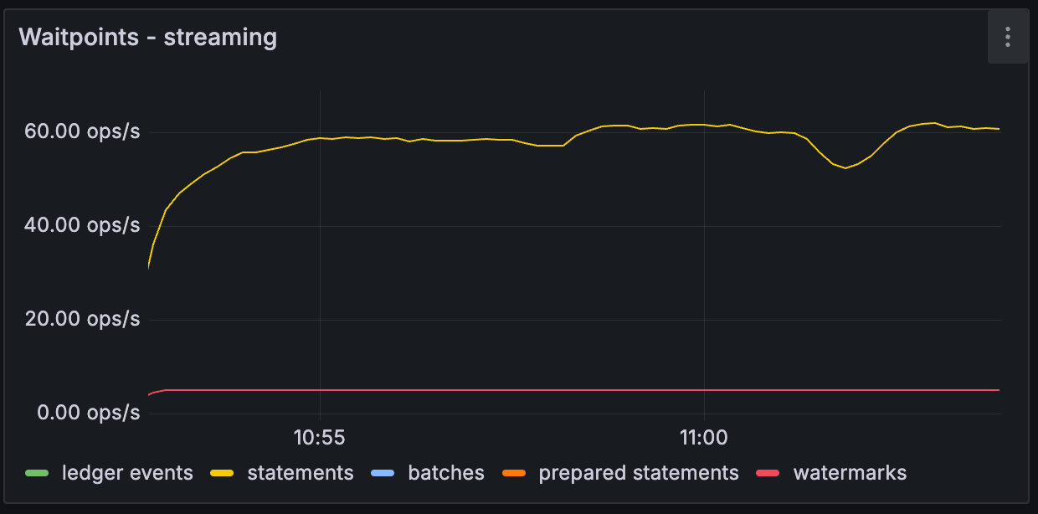Image resolution: width=1038 pixels, height=514 pixels.
Task: Click the 11:00 time axis label
Action: tap(701, 437)
